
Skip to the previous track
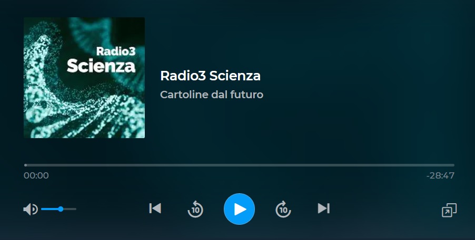[x=155, y=208]
